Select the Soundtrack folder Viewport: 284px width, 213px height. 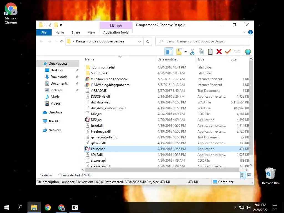[x=167, y=73]
